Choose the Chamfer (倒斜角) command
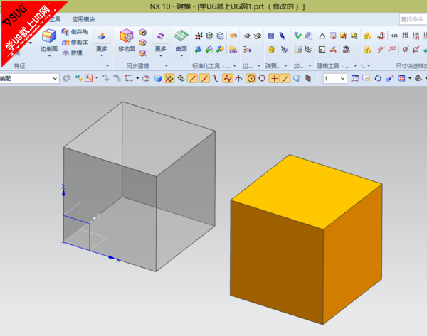This screenshot has width=427, height=336. click(75, 32)
